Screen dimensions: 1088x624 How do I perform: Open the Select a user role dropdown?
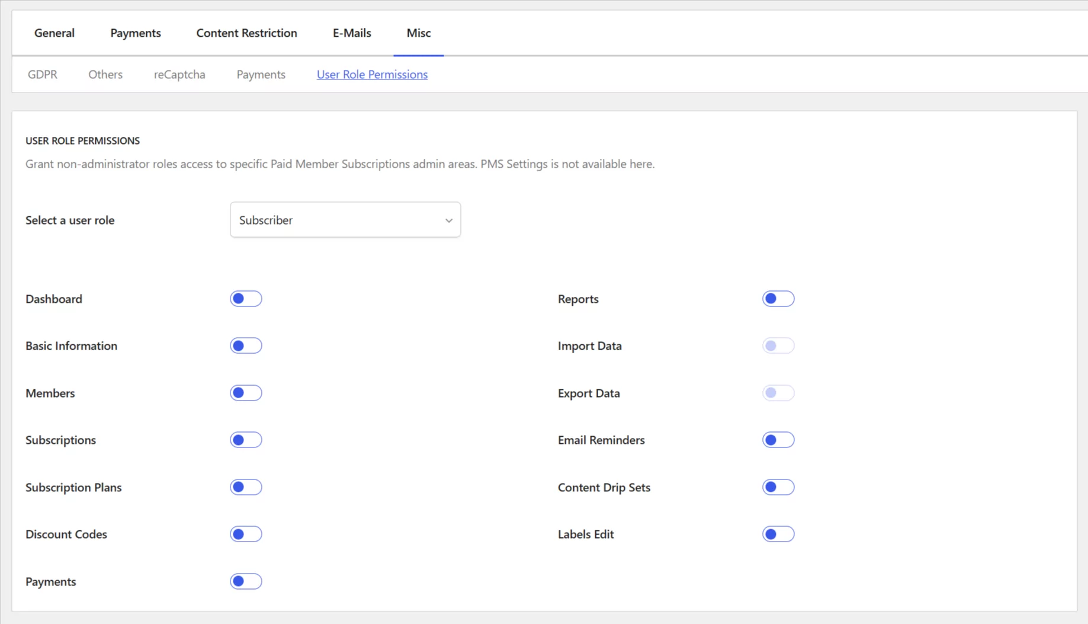(345, 220)
